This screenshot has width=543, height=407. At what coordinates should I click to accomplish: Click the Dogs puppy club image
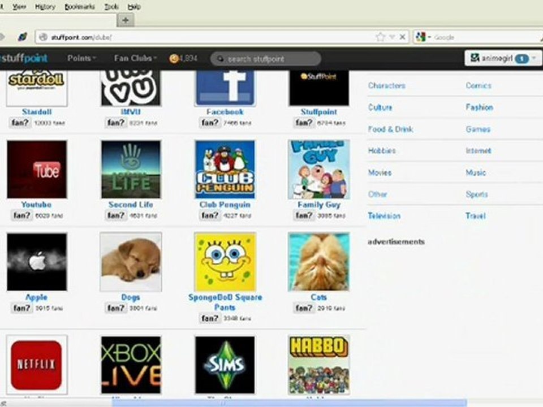click(131, 262)
